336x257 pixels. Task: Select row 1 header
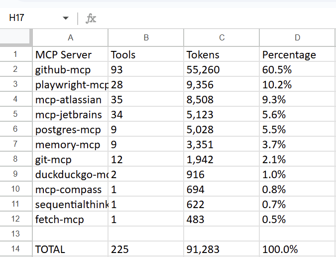point(16,54)
